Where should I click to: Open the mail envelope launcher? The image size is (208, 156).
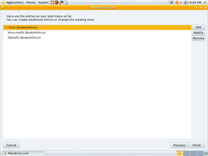[x=66, y=2]
